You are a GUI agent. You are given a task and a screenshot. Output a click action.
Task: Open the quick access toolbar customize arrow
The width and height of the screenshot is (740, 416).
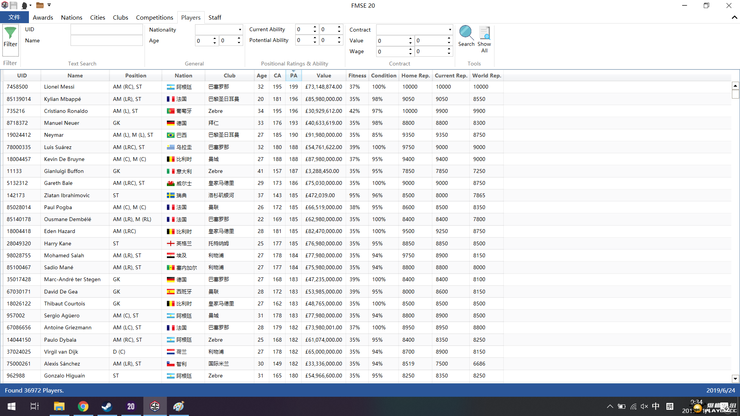pyautogui.click(x=49, y=5)
